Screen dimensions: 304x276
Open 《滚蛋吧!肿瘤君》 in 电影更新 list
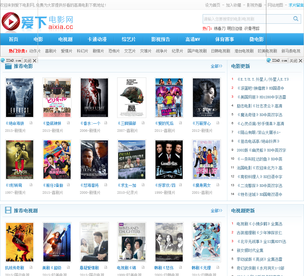click(x=260, y=88)
